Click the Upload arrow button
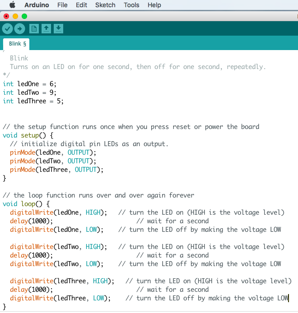Viewport: 298px width, 313px height. click(19, 29)
